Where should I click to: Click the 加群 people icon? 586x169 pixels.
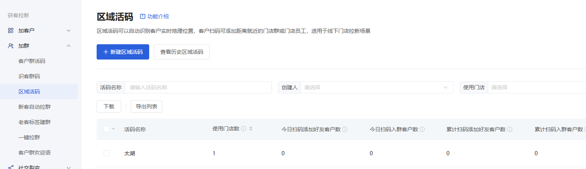[11, 46]
